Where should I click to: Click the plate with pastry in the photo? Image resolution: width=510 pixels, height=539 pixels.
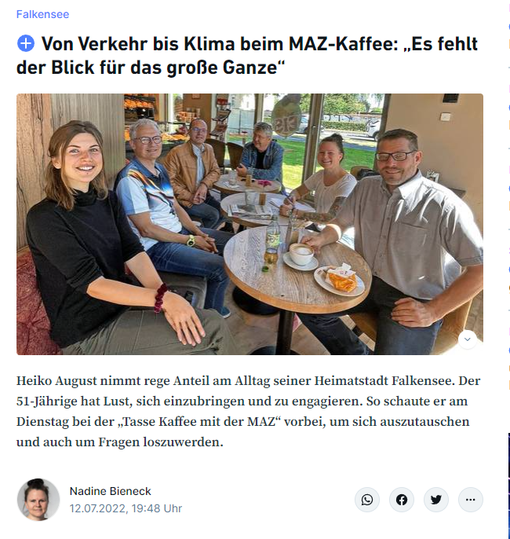(x=339, y=280)
